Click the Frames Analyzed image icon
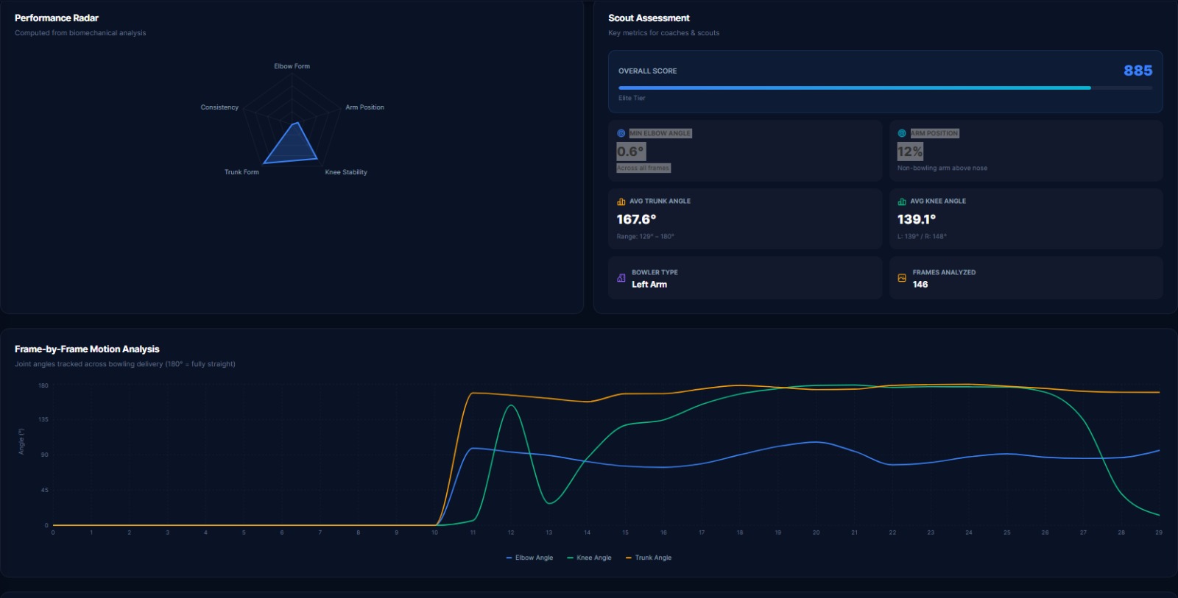Viewport: 1178px width, 598px height. coord(902,278)
